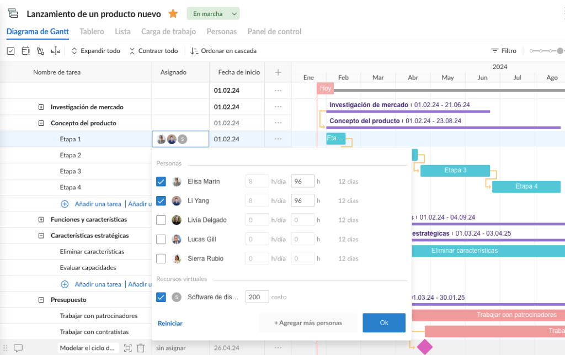Adjust the timeline zoom slider
The height and width of the screenshot is (355, 565).
click(546, 50)
